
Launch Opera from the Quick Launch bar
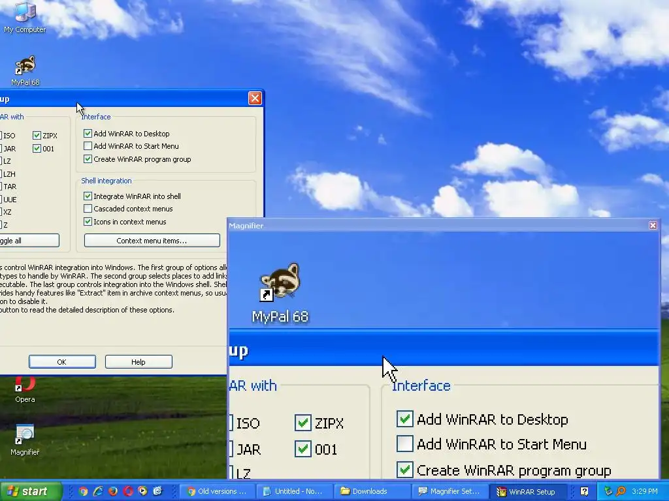[x=128, y=491]
